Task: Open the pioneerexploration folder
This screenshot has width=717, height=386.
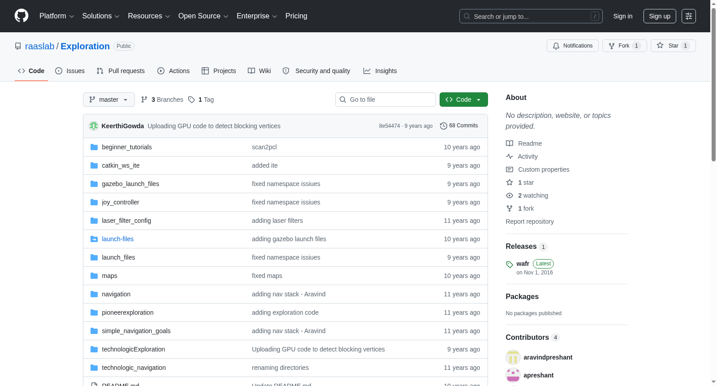Action: 128,312
